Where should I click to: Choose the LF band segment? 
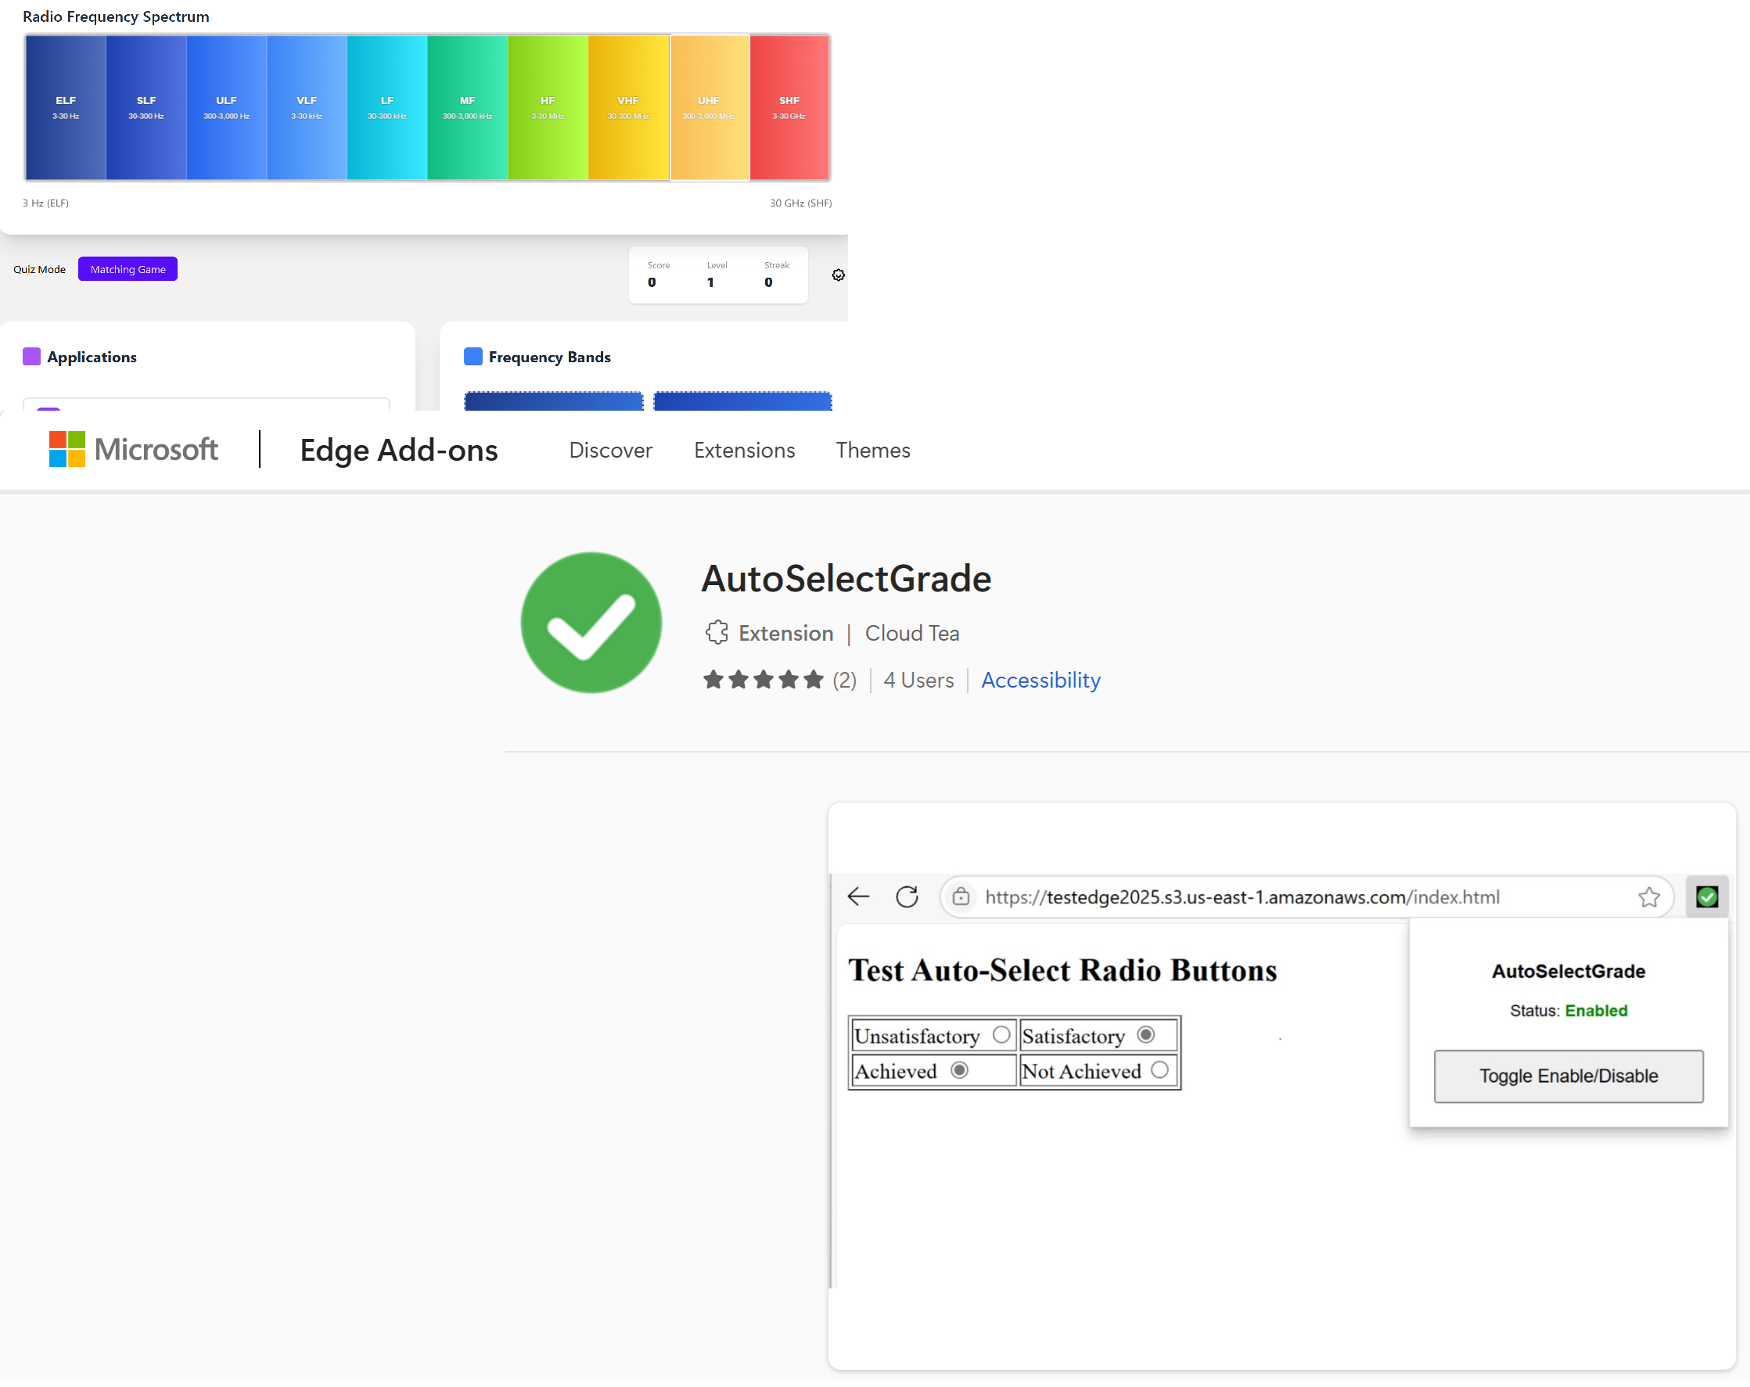click(x=387, y=107)
